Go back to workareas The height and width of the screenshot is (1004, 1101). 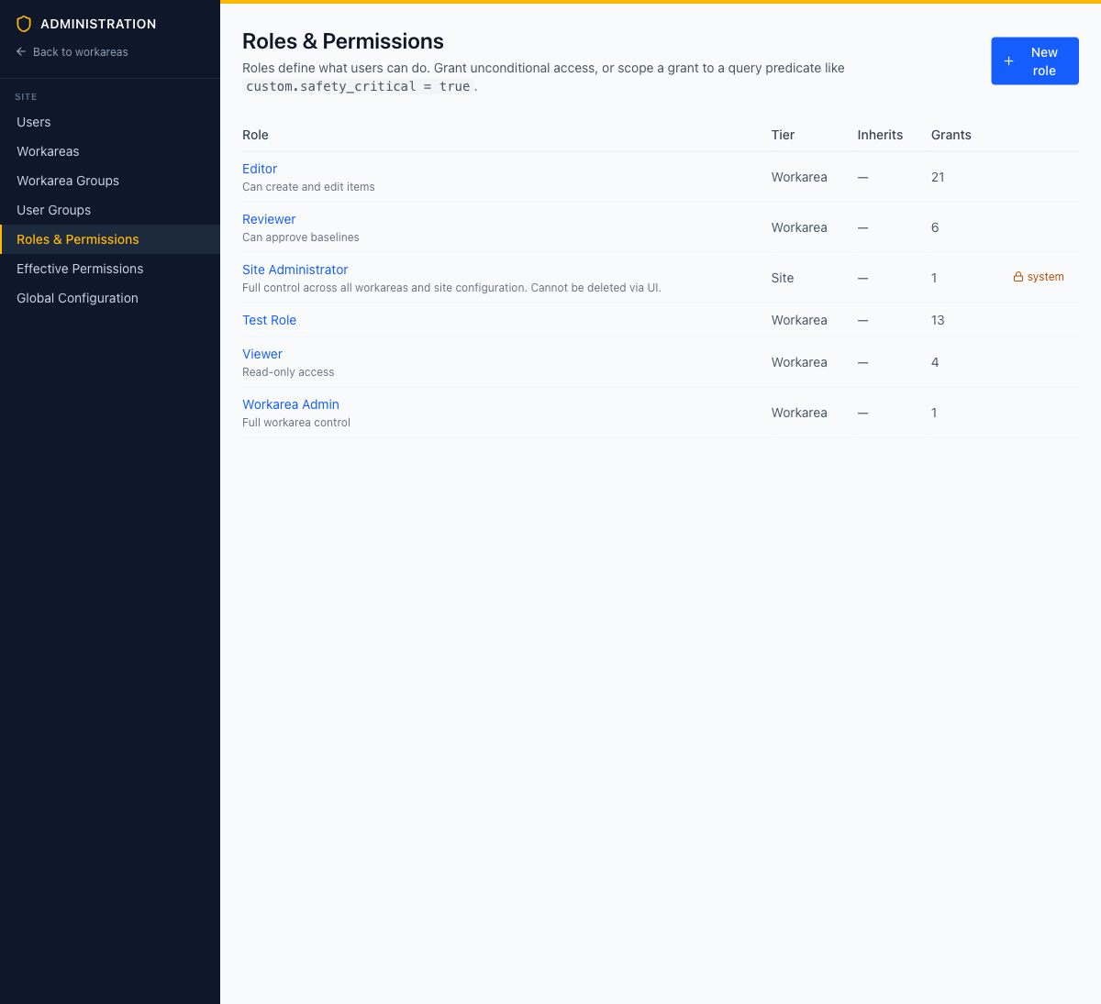click(x=72, y=52)
